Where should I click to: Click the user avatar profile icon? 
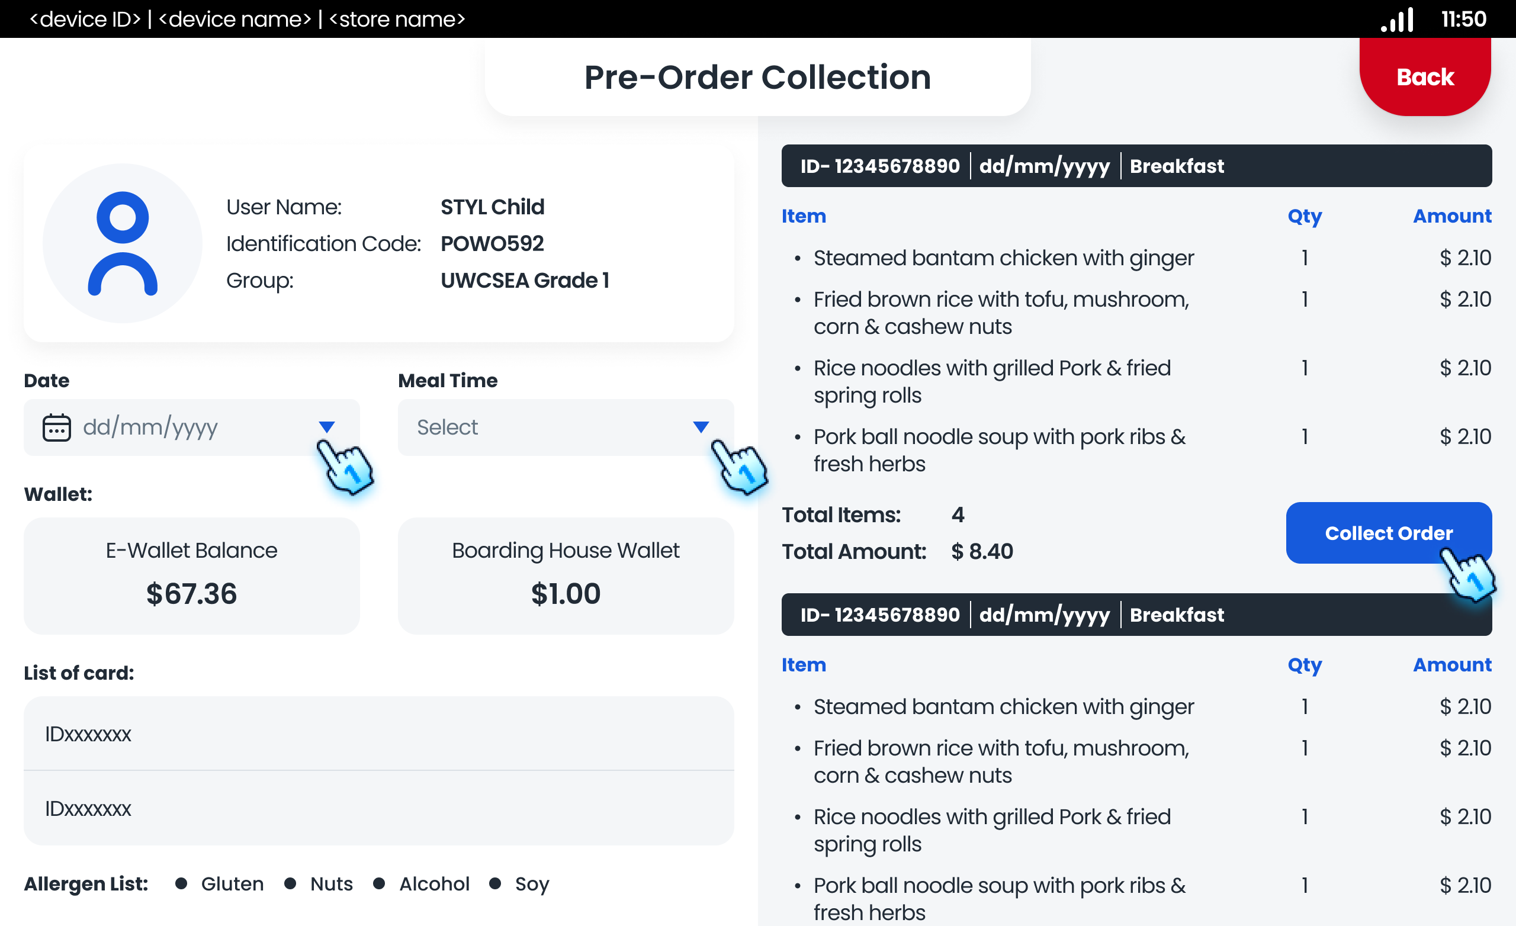point(122,242)
